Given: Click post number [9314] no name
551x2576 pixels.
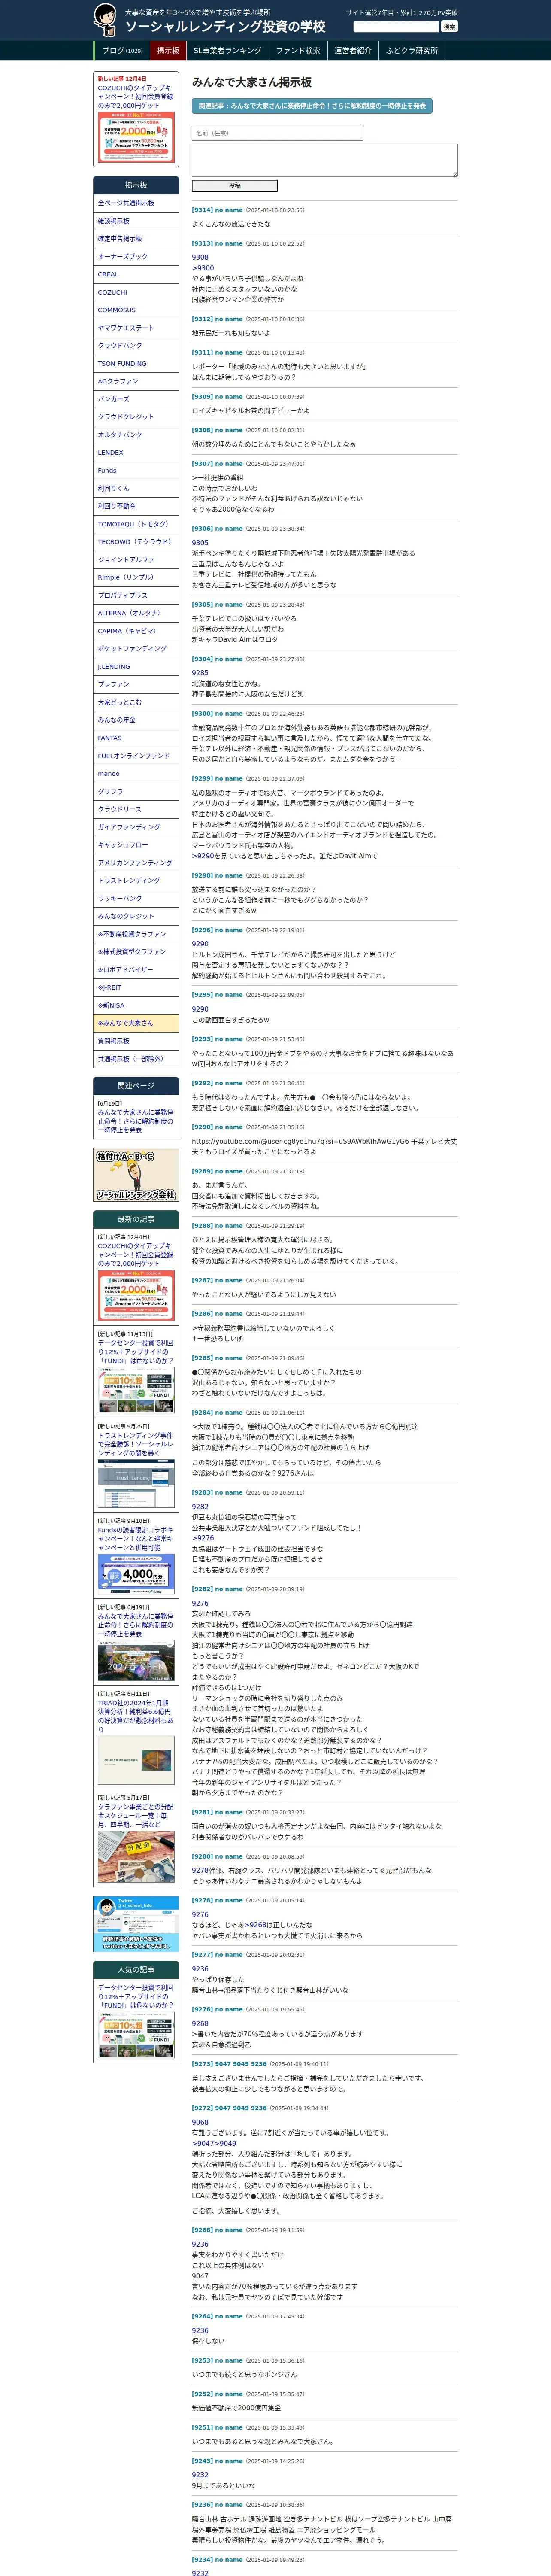Looking at the screenshot, I should [x=217, y=210].
